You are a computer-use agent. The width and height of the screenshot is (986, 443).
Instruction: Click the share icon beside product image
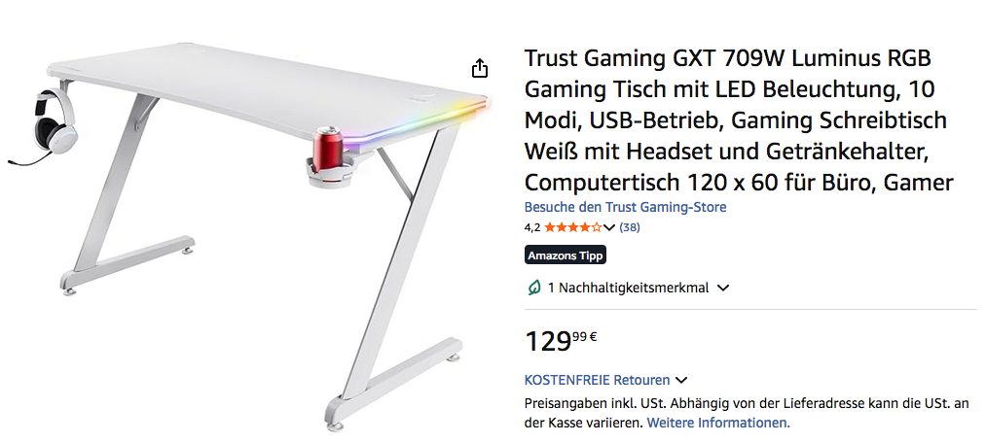click(480, 68)
